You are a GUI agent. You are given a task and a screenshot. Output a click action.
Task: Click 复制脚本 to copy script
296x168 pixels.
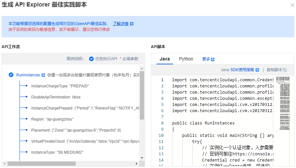click(x=274, y=70)
